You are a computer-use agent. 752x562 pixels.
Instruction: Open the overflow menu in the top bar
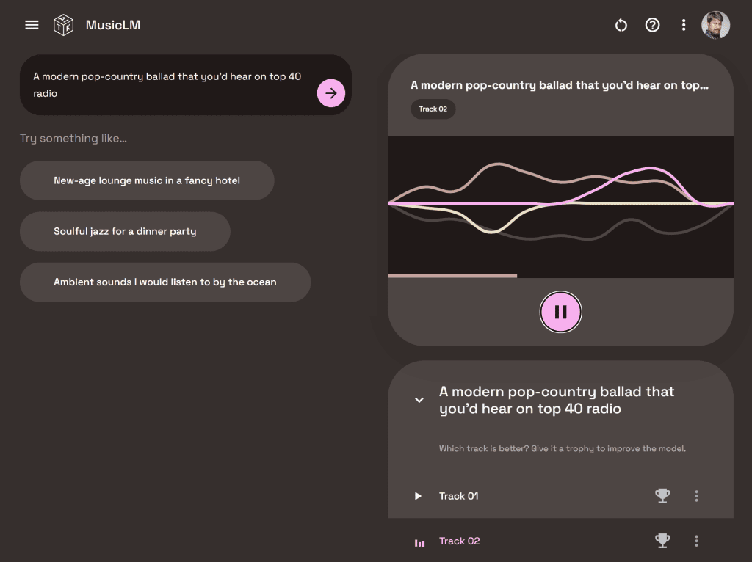(684, 24)
